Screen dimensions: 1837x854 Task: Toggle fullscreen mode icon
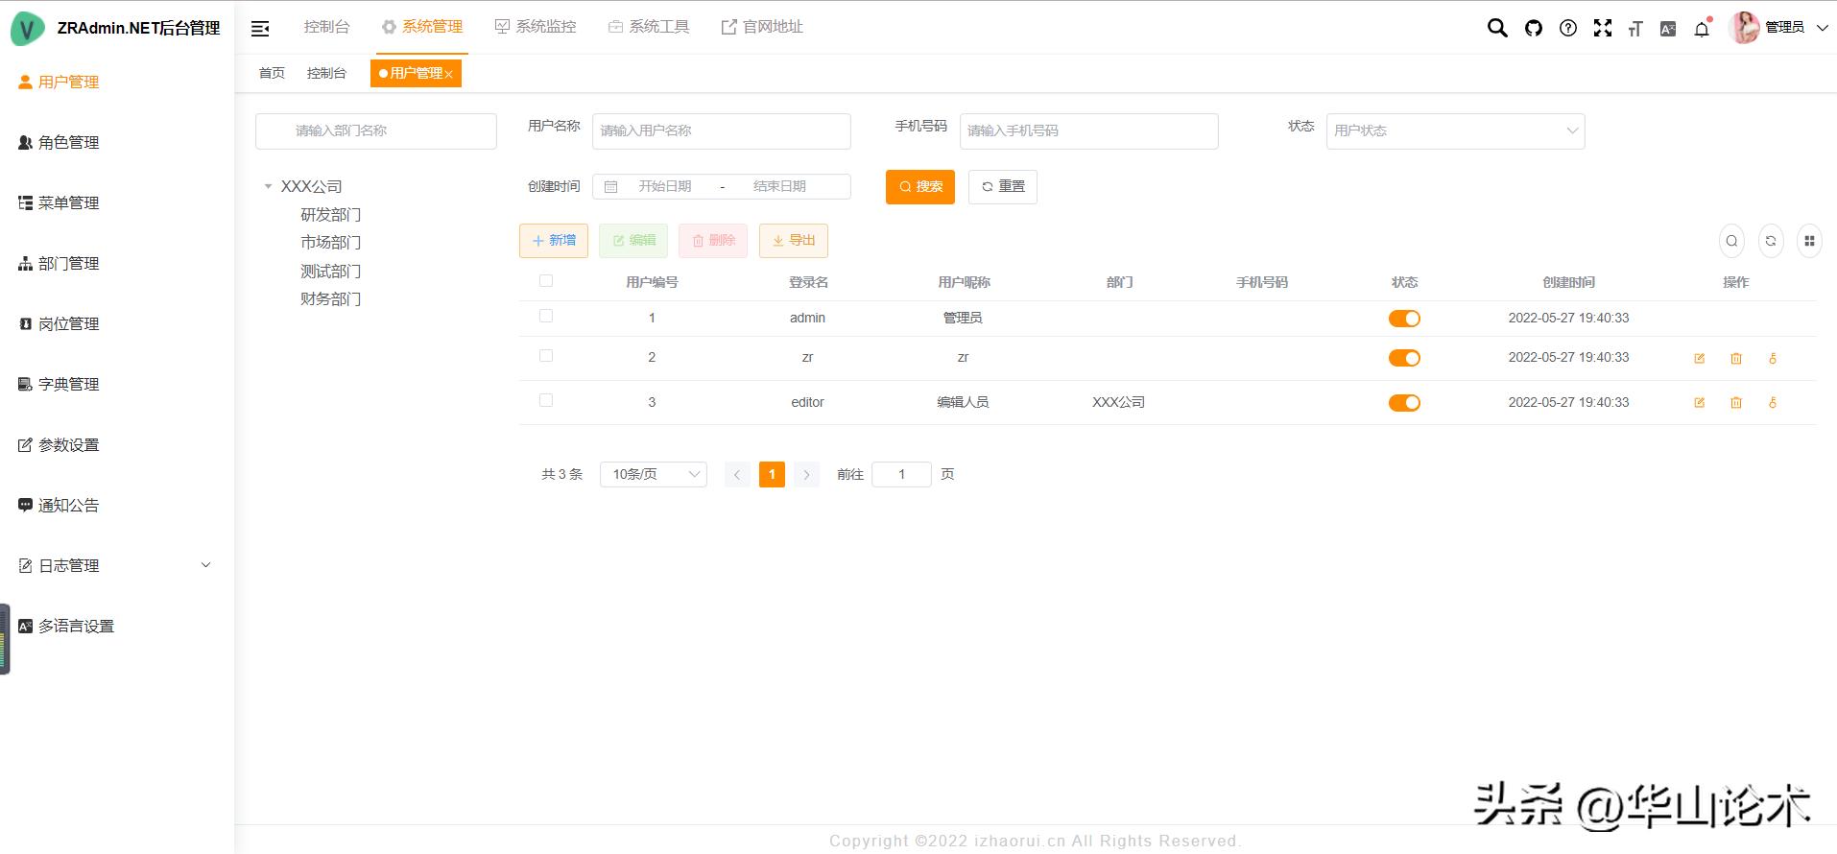pyautogui.click(x=1603, y=28)
